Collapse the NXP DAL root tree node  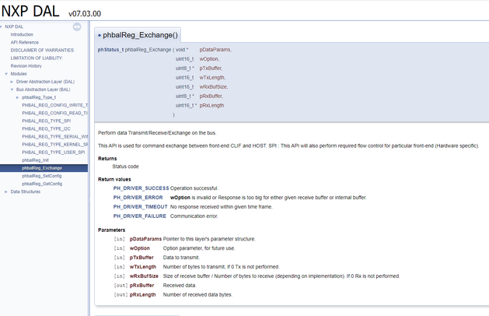[x=2, y=27]
